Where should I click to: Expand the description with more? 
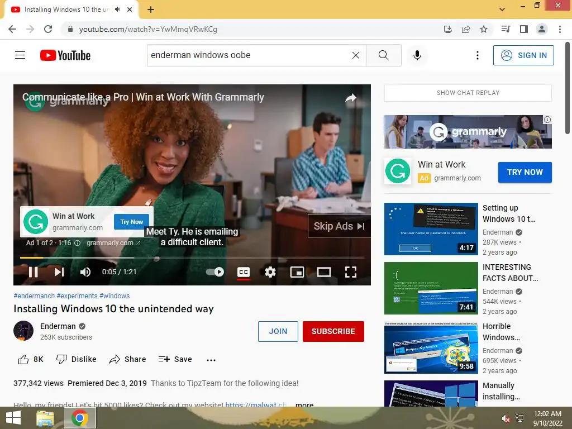click(304, 404)
